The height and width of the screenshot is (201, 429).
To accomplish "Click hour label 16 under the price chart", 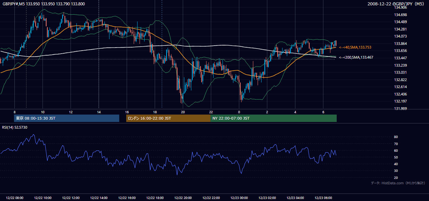I will tap(127, 112).
